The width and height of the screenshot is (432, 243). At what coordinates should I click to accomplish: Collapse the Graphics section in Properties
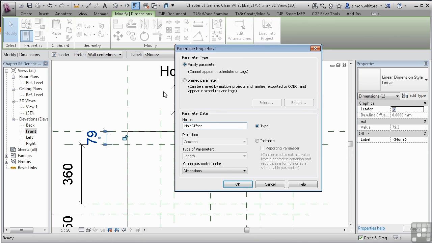point(425,103)
